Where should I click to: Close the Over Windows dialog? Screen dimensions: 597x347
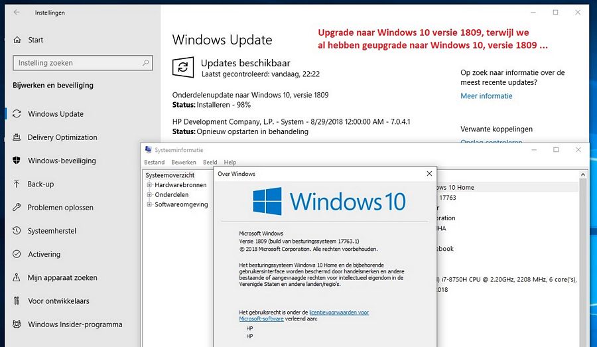tap(429, 174)
